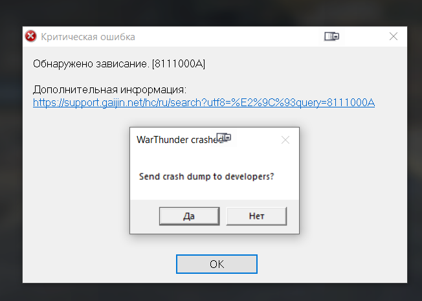Click the Критическая ошибка title text
422x301 pixels.
pos(88,37)
